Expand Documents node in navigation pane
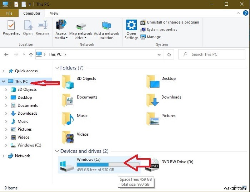Image resolution: width=250 pixels, height=192 pixels. [6, 105]
